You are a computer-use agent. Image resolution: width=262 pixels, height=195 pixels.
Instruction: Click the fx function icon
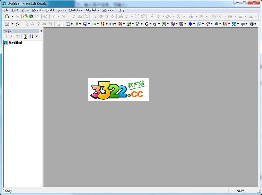coord(17,24)
